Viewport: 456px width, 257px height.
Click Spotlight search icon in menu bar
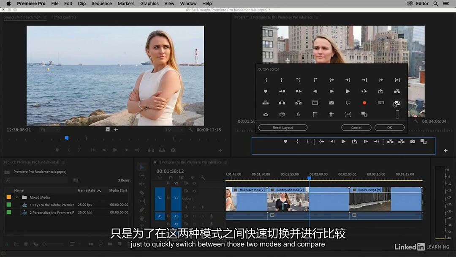tap(436, 3)
